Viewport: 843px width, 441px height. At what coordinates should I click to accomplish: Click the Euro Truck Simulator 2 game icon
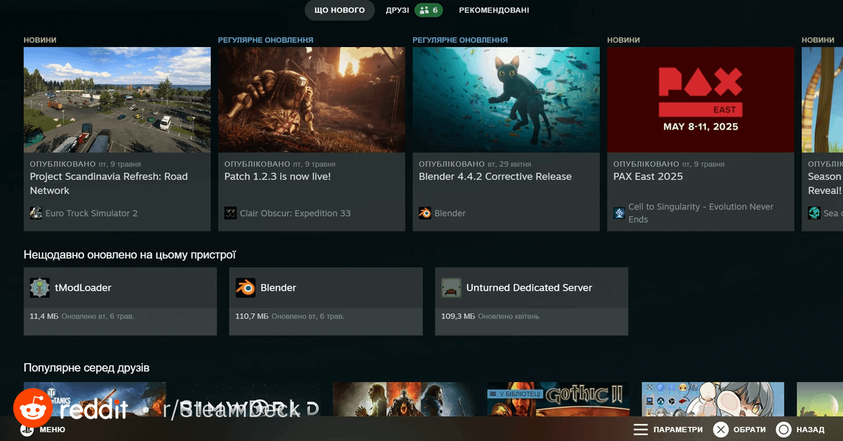[x=36, y=213]
